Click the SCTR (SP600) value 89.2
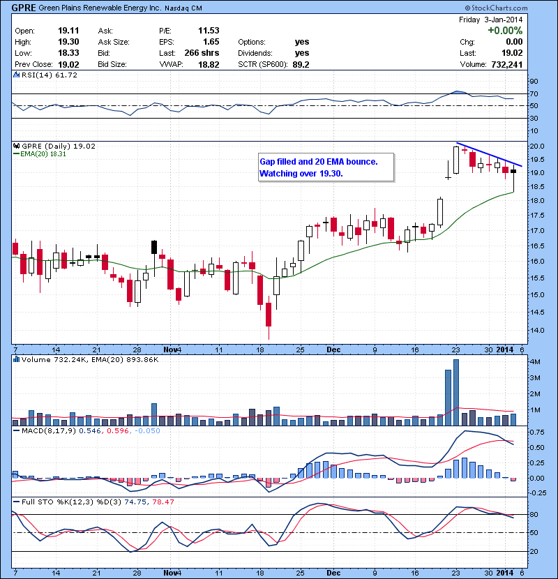The image size is (558, 579). 301,65
